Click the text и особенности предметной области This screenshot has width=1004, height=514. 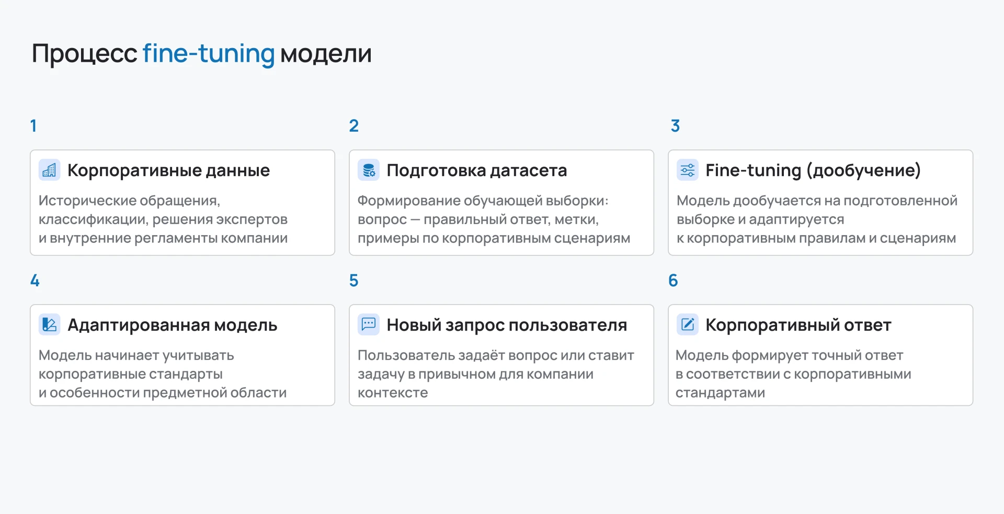click(162, 393)
